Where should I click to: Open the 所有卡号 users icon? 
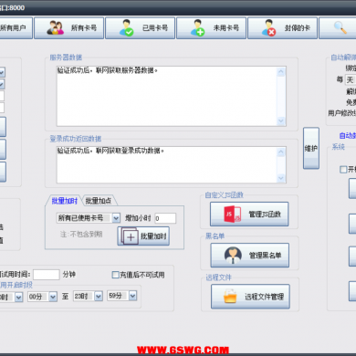click(x=55, y=27)
